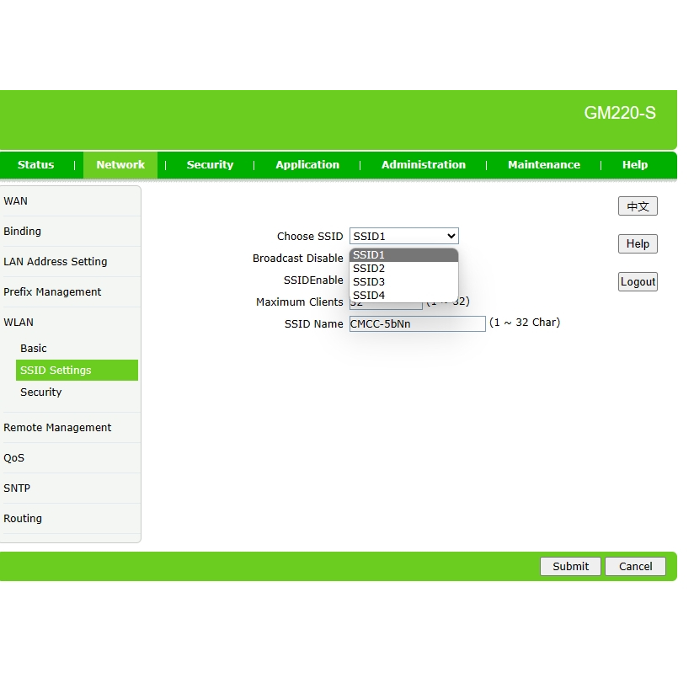Open the Maintenance tab

[x=543, y=165]
